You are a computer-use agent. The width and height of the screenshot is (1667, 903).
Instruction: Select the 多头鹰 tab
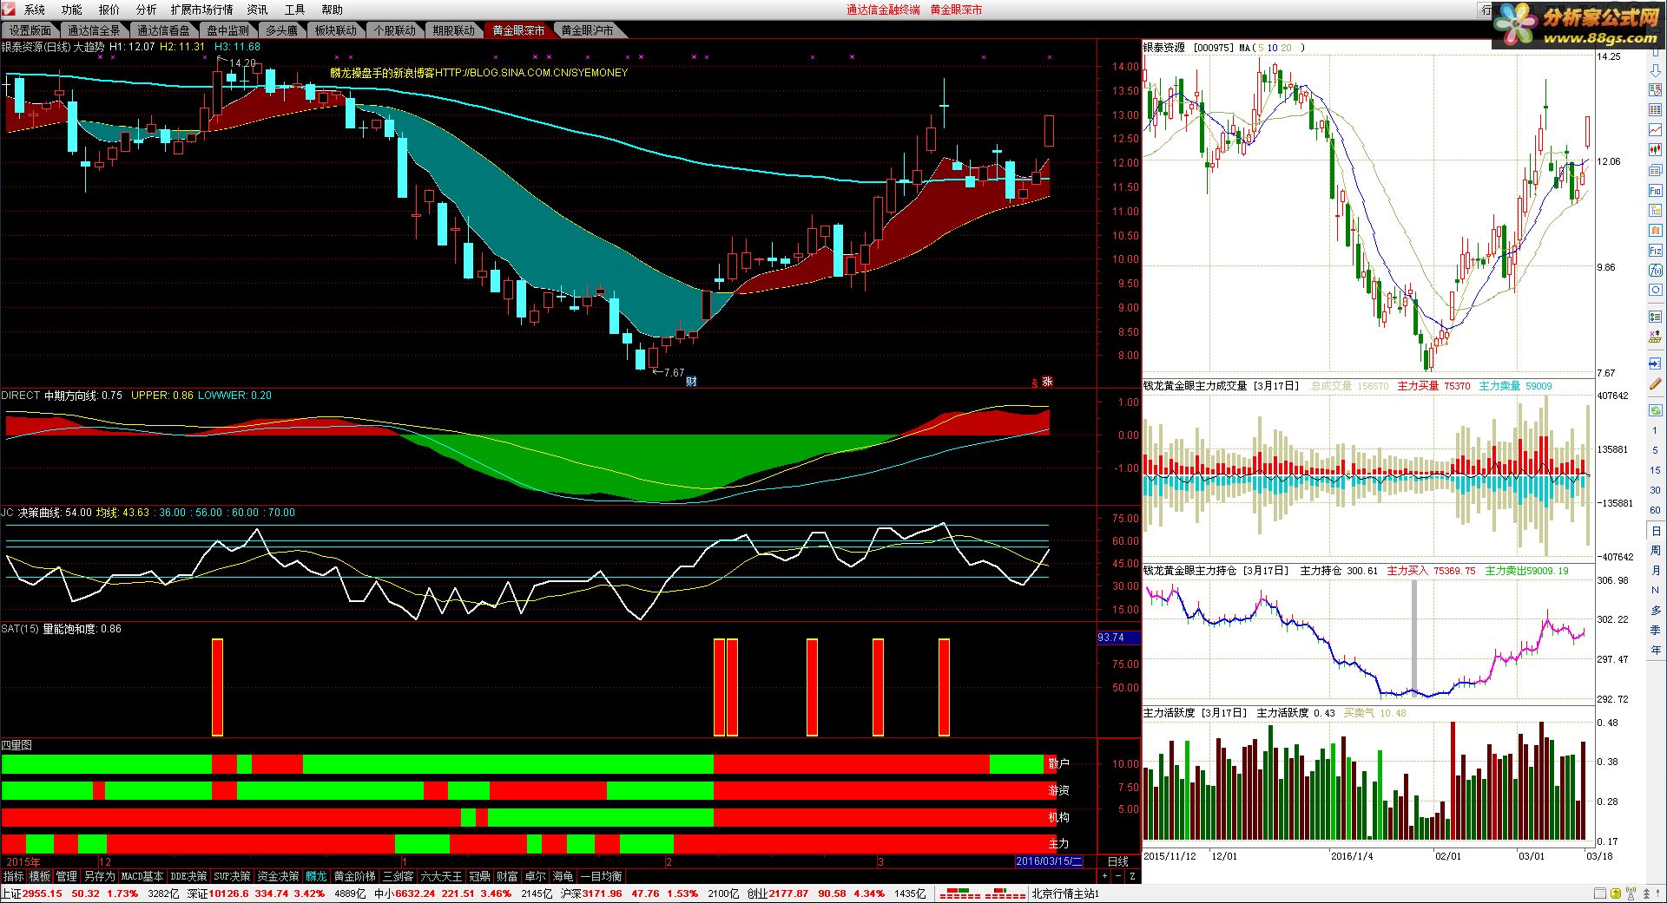[x=281, y=30]
